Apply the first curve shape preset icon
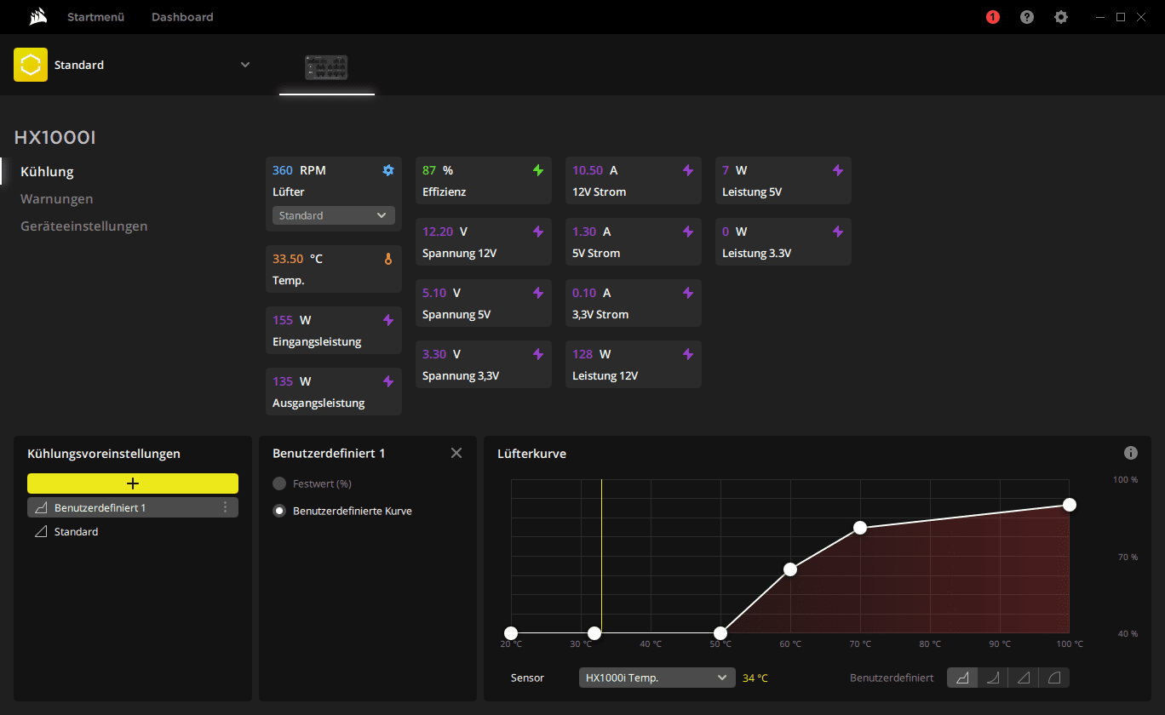The image size is (1165, 715). (962, 678)
